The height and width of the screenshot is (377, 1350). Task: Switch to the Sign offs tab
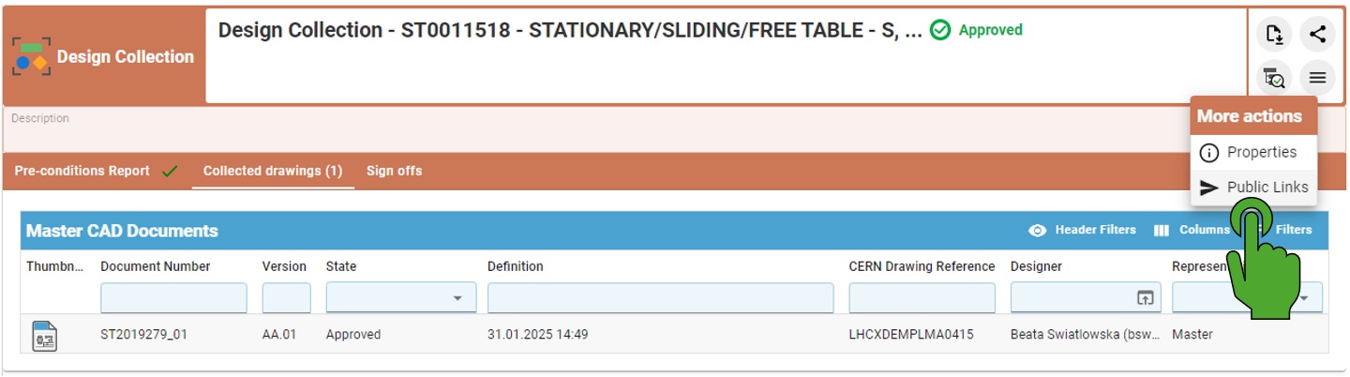(x=394, y=171)
